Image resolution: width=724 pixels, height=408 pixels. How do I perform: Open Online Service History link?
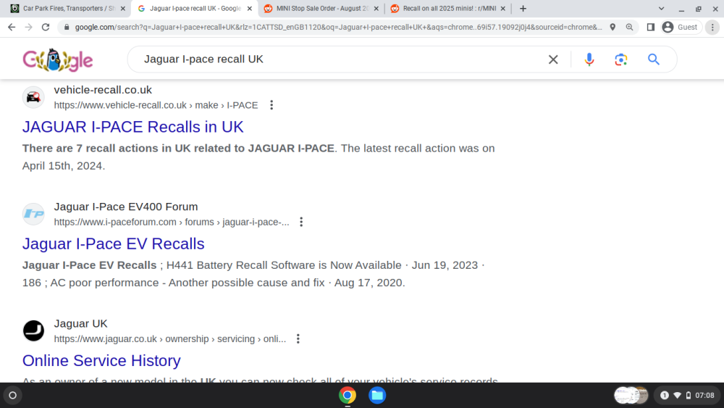[x=101, y=361]
